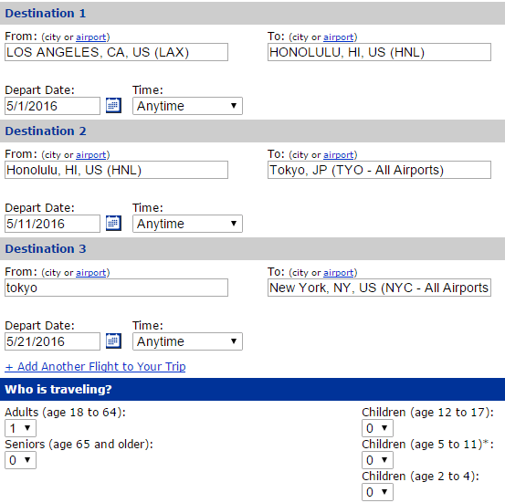
Task: Click the 5/11/2016 depart date field
Action: pos(52,224)
